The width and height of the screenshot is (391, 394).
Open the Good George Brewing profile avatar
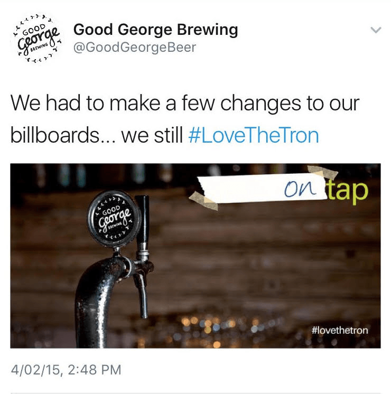pos(38,37)
